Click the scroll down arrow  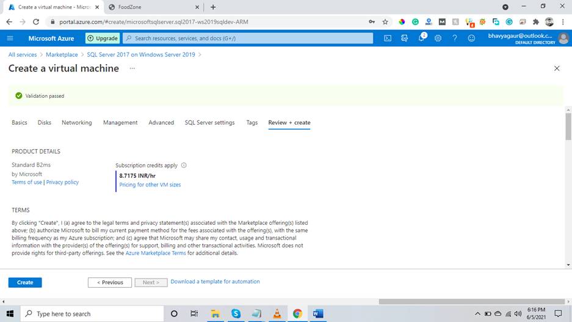coord(568,265)
